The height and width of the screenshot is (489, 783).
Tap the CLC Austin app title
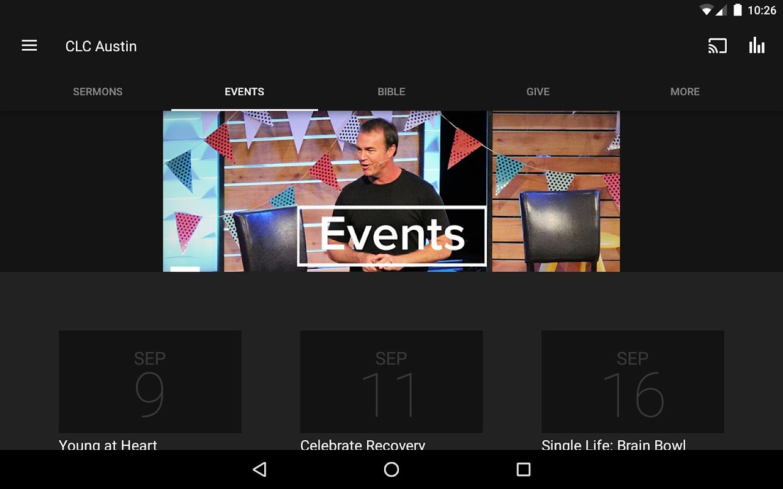click(101, 46)
